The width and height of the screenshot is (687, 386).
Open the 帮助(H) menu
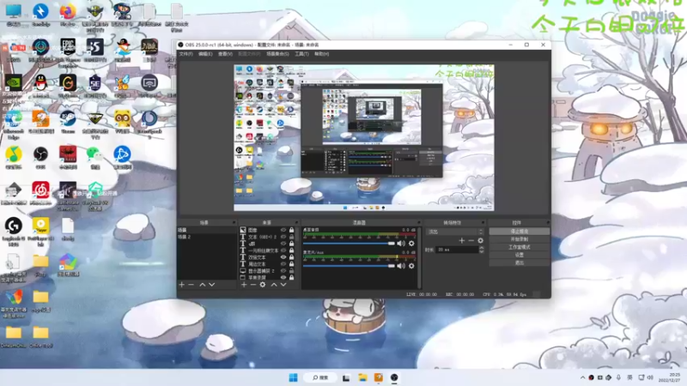[x=321, y=54]
